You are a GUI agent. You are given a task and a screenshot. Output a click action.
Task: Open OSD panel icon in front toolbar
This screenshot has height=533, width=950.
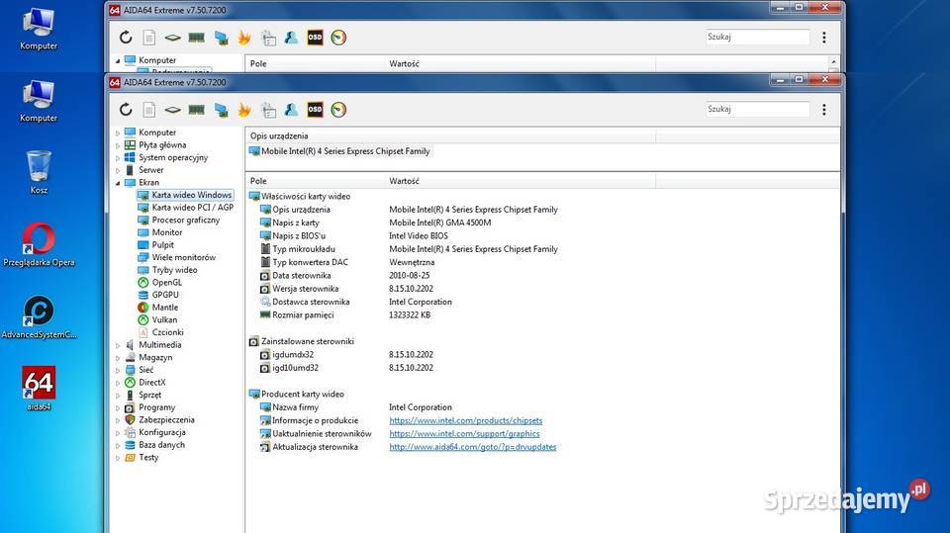(x=315, y=110)
